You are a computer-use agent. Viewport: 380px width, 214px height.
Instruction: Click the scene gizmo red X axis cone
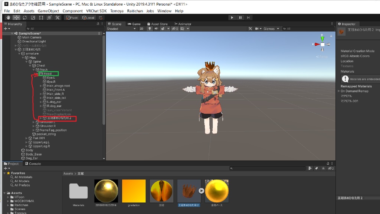317,45
